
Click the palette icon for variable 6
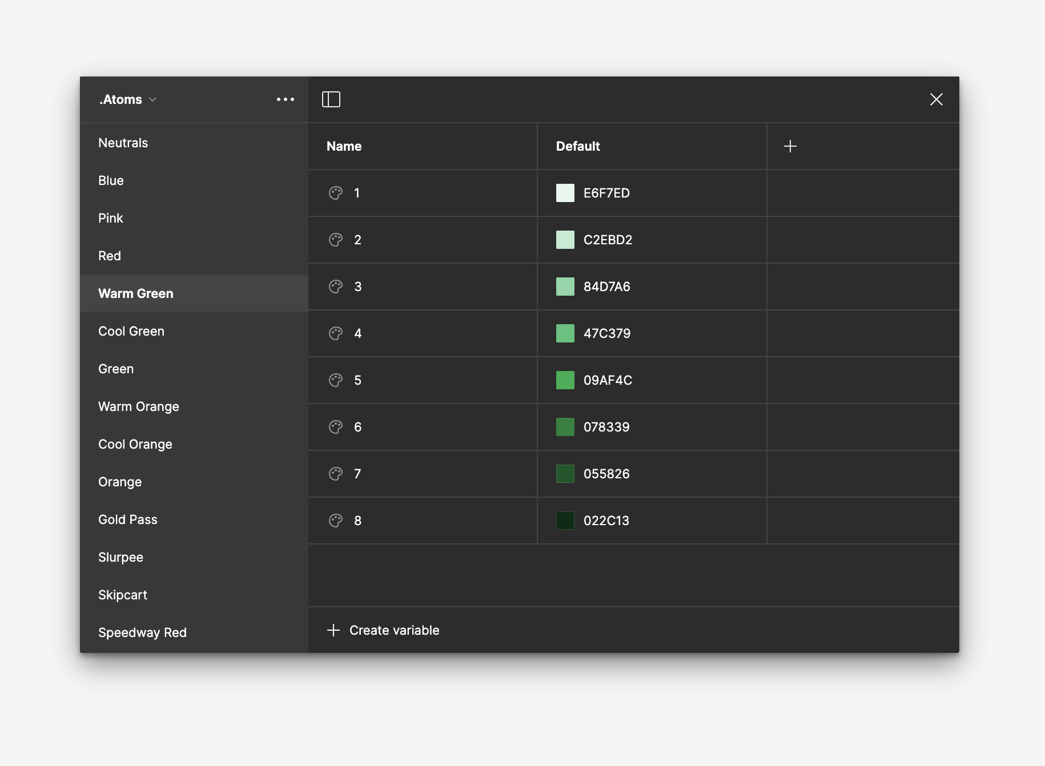pos(336,427)
